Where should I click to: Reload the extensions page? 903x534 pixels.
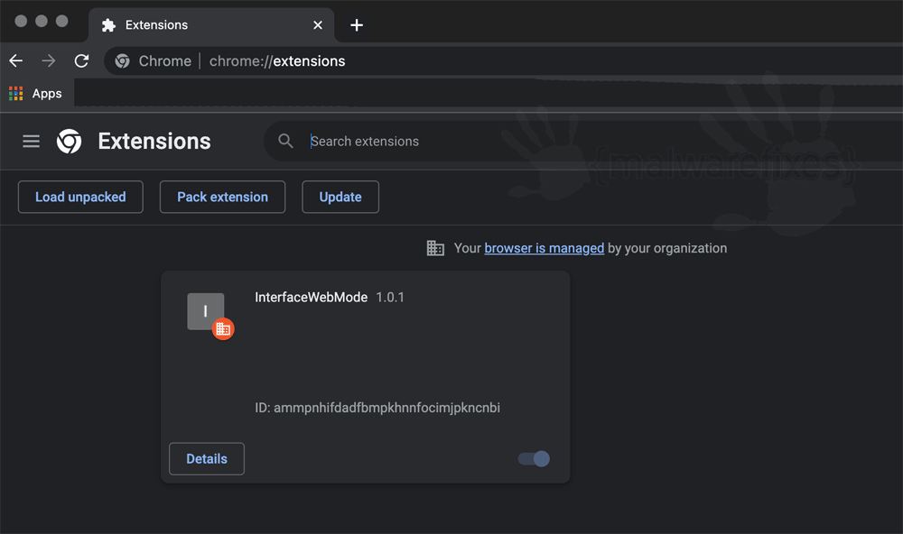(x=81, y=60)
